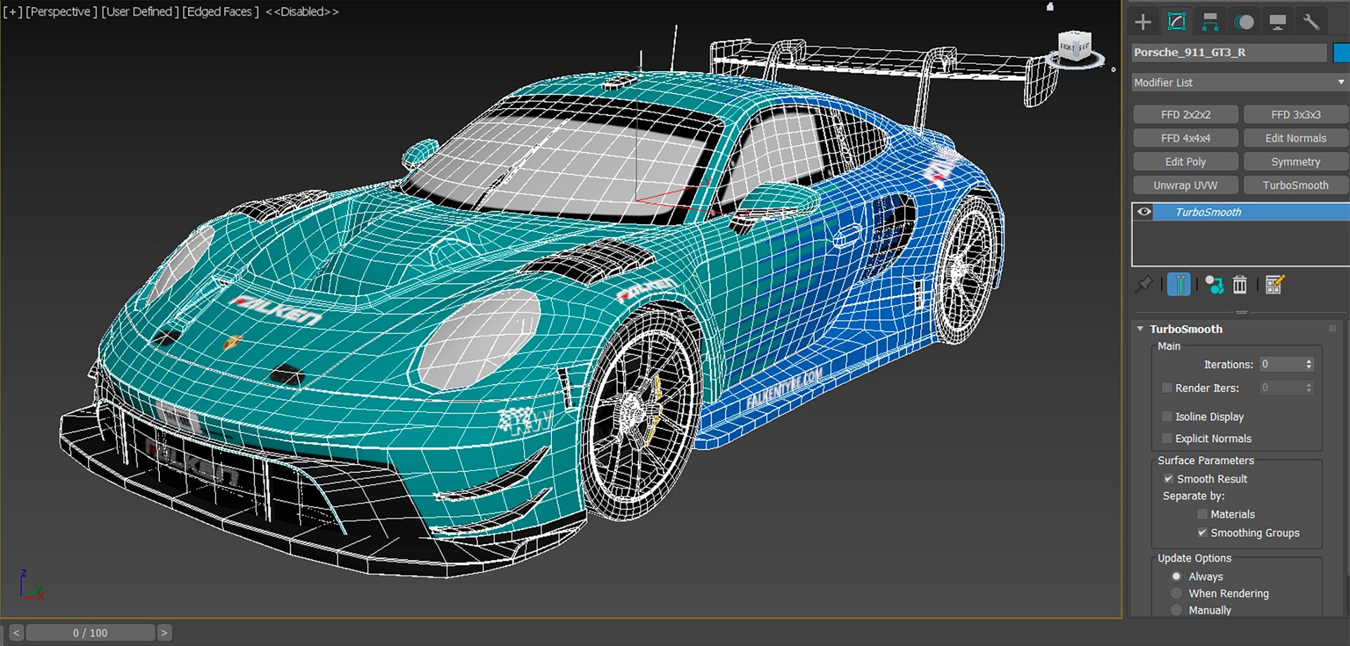Open the Motion command panel tab
This screenshot has height=646, width=1350.
pos(1244,22)
